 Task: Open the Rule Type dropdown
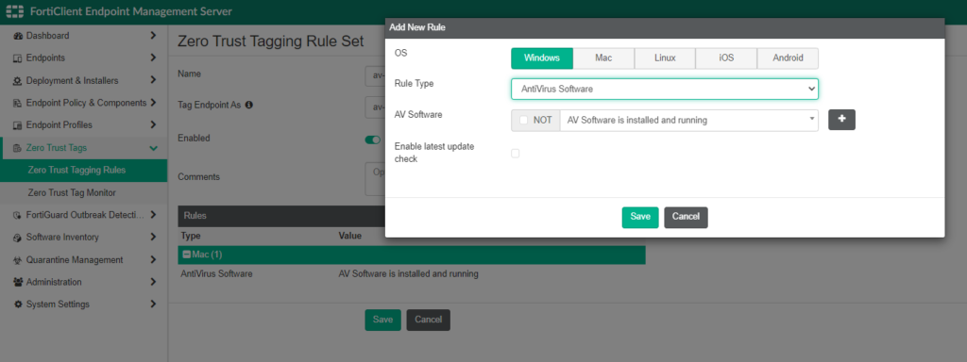tap(665, 89)
